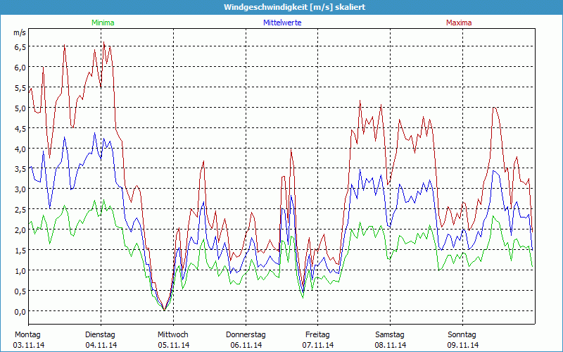
Task: Click the '06.11.14' date label
Action: pos(246,345)
